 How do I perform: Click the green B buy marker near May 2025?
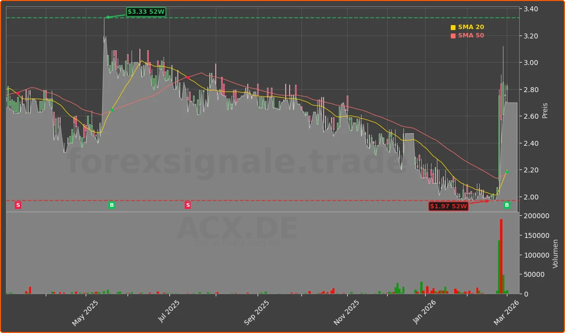click(111, 205)
